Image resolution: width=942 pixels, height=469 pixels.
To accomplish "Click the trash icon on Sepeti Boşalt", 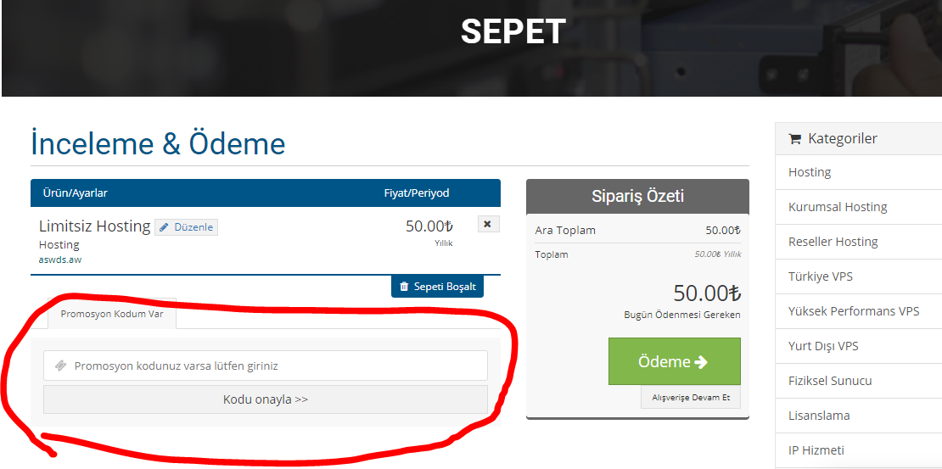I will 404,287.
